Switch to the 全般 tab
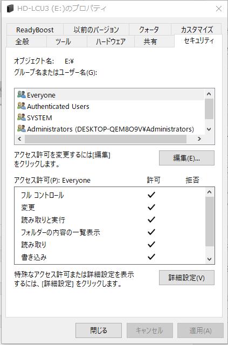228x345 pixels. tap(22, 42)
